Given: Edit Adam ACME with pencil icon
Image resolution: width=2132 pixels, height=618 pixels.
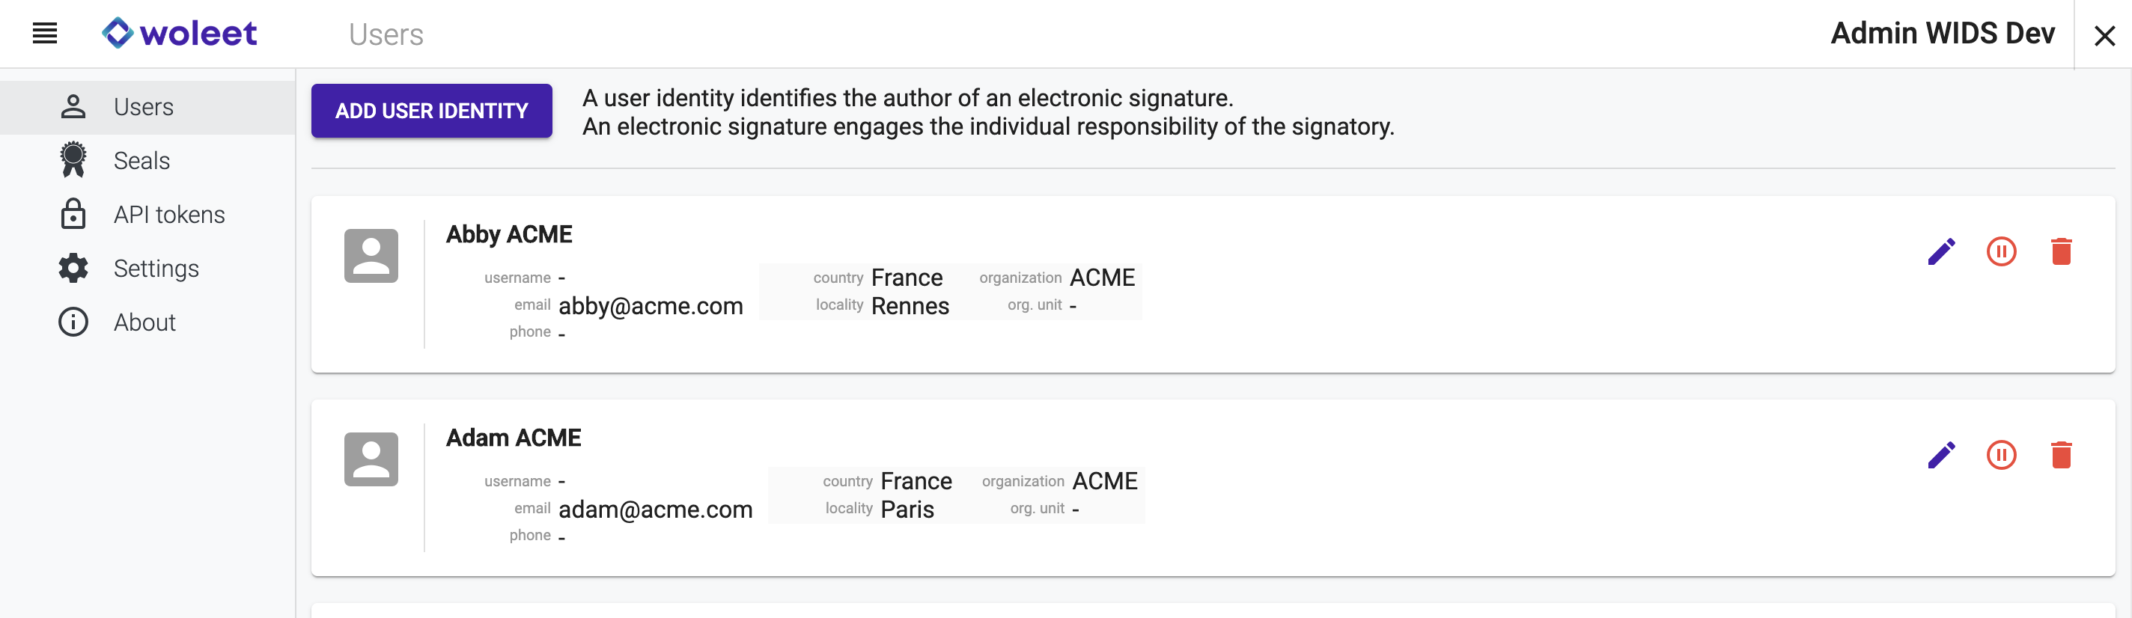Looking at the screenshot, I should click(1941, 455).
